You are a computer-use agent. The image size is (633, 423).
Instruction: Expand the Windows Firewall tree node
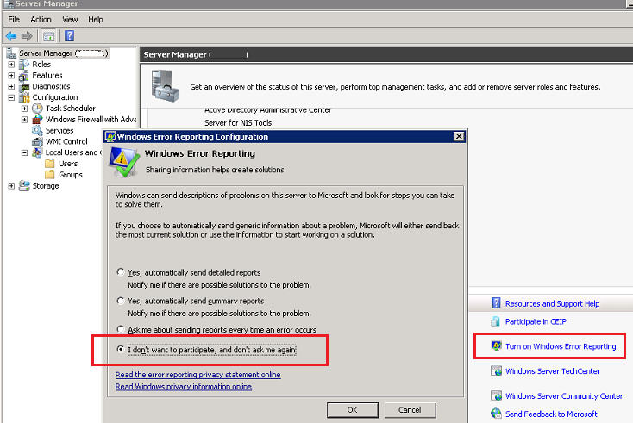[x=25, y=120]
